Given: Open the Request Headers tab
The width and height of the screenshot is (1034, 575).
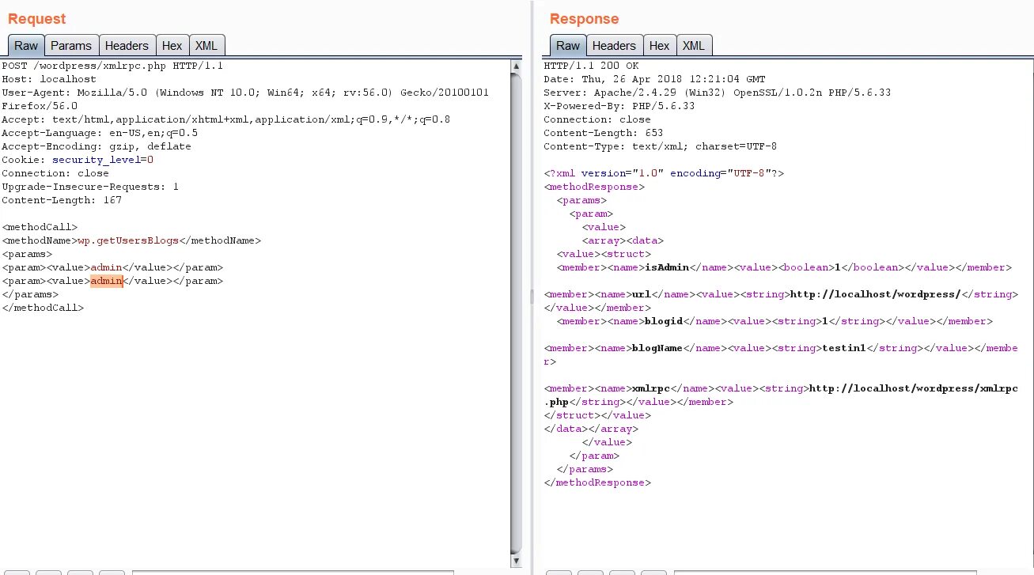Looking at the screenshot, I should tap(127, 45).
